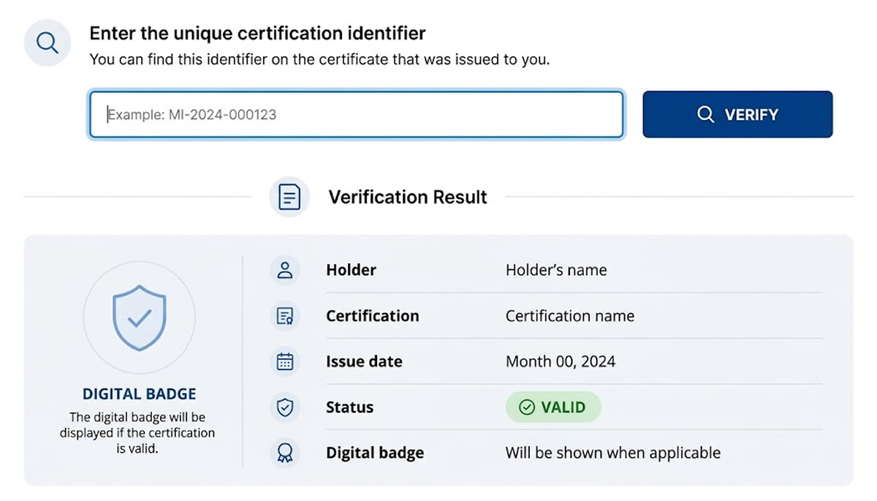Screen dimensions: 877x501
Task: Click the calendar icon beside Issue date
Action: pyautogui.click(x=285, y=361)
